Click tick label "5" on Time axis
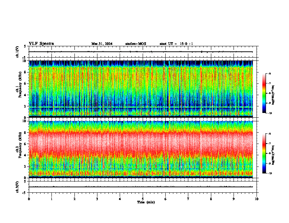This screenshot has width=289, height=223. [143, 199]
